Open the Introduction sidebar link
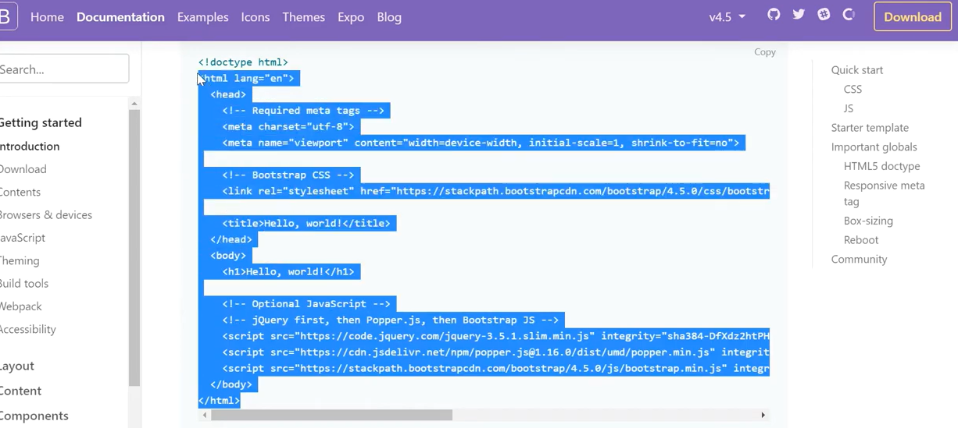This screenshot has width=958, height=428. (x=30, y=146)
